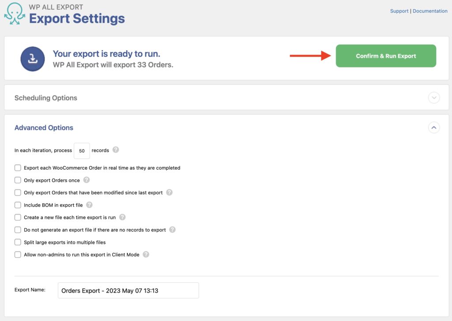
Task: Click inside the Export Name text field
Action: [128, 290]
